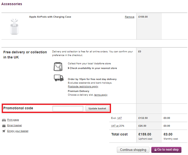Click the AirPods product thumbnail

pos(14,27)
